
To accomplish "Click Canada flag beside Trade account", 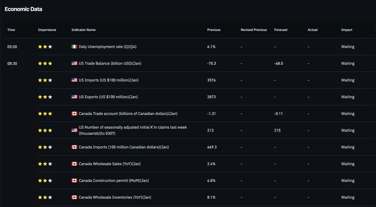I will click(x=74, y=114).
